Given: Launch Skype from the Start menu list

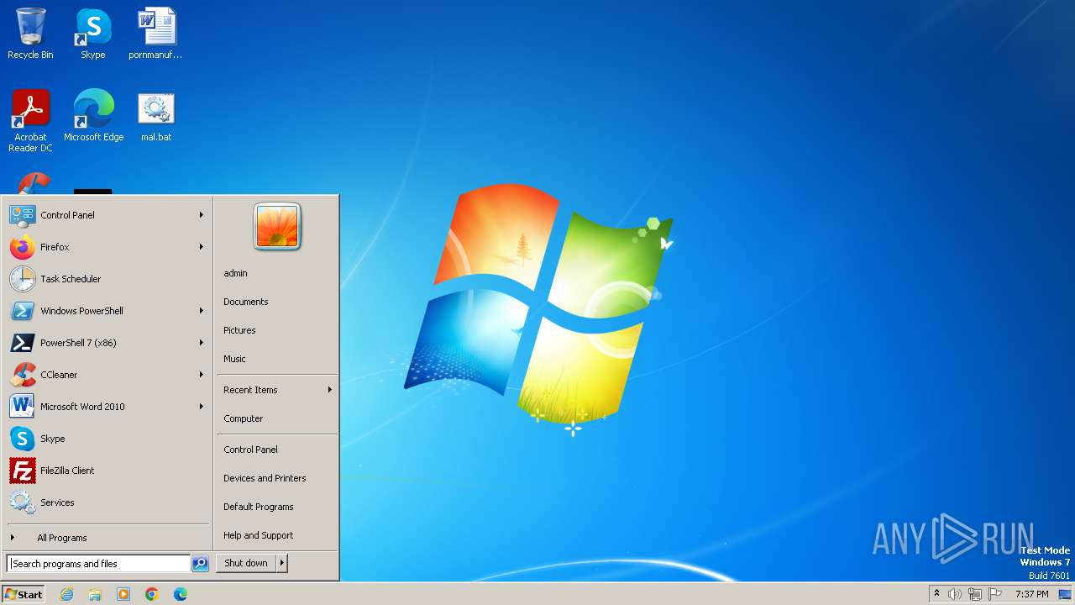Looking at the screenshot, I should click(107, 439).
